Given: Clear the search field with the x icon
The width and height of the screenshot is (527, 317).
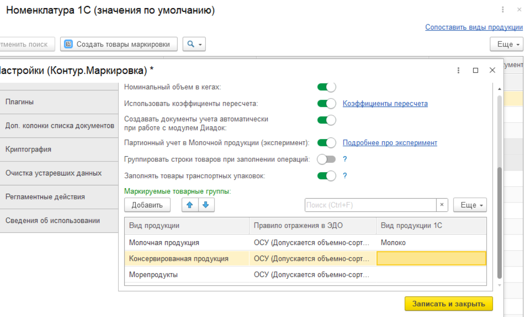Looking at the screenshot, I should tap(442, 205).
